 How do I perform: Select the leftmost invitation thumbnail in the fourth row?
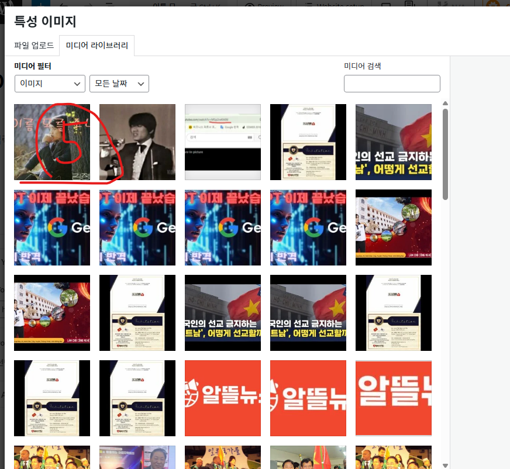pyautogui.click(x=52, y=398)
